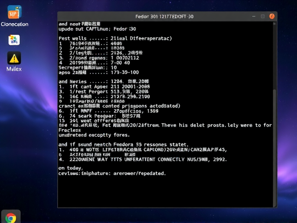The height and width of the screenshot is (223, 297).
Task: Select the line mentioning Fedora 35 ressones
Action: (x=123, y=144)
